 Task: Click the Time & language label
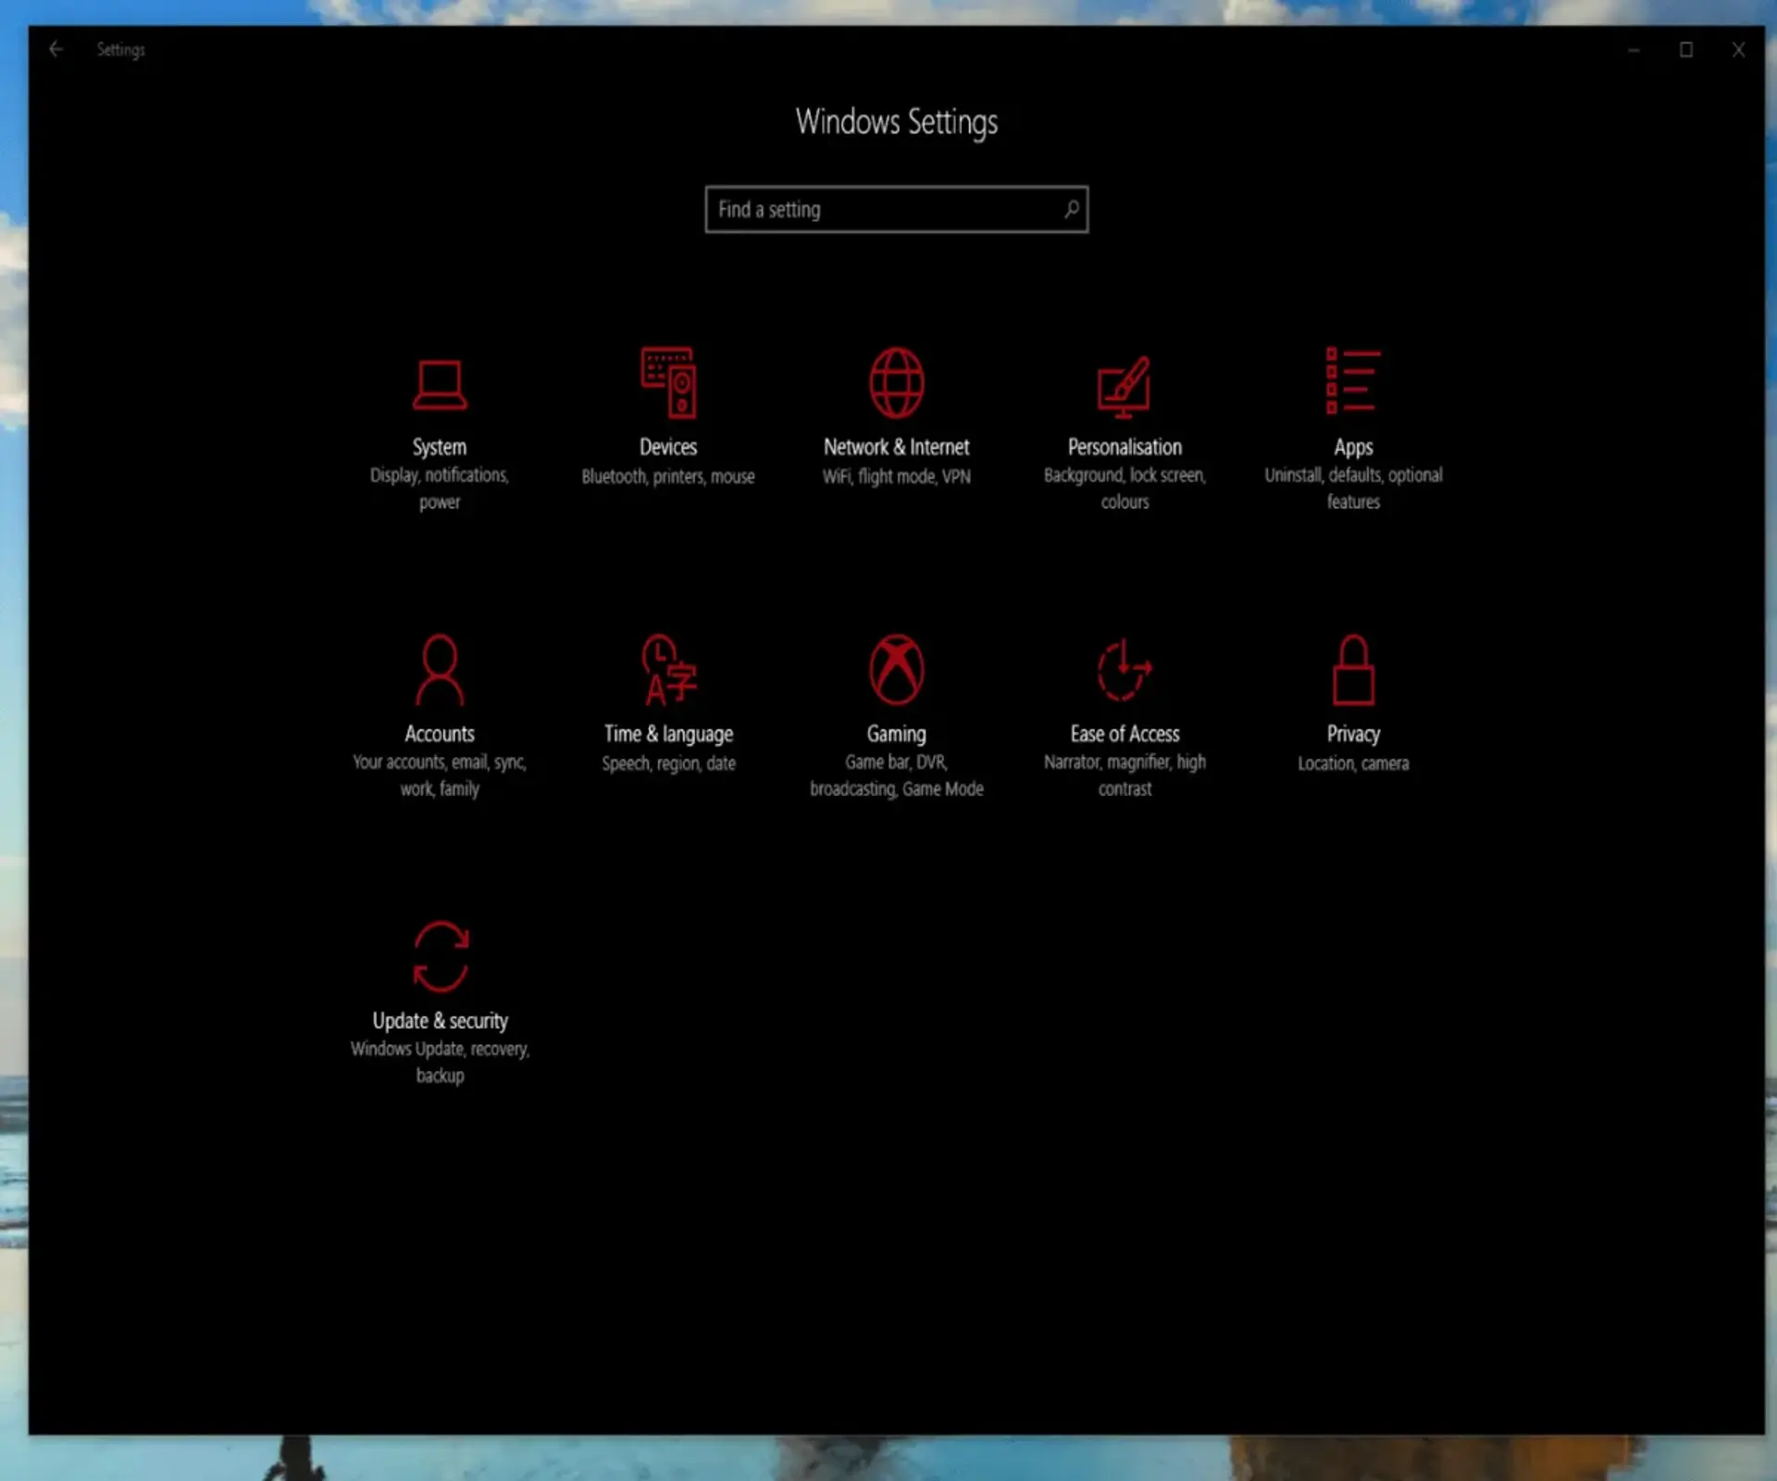(x=668, y=735)
